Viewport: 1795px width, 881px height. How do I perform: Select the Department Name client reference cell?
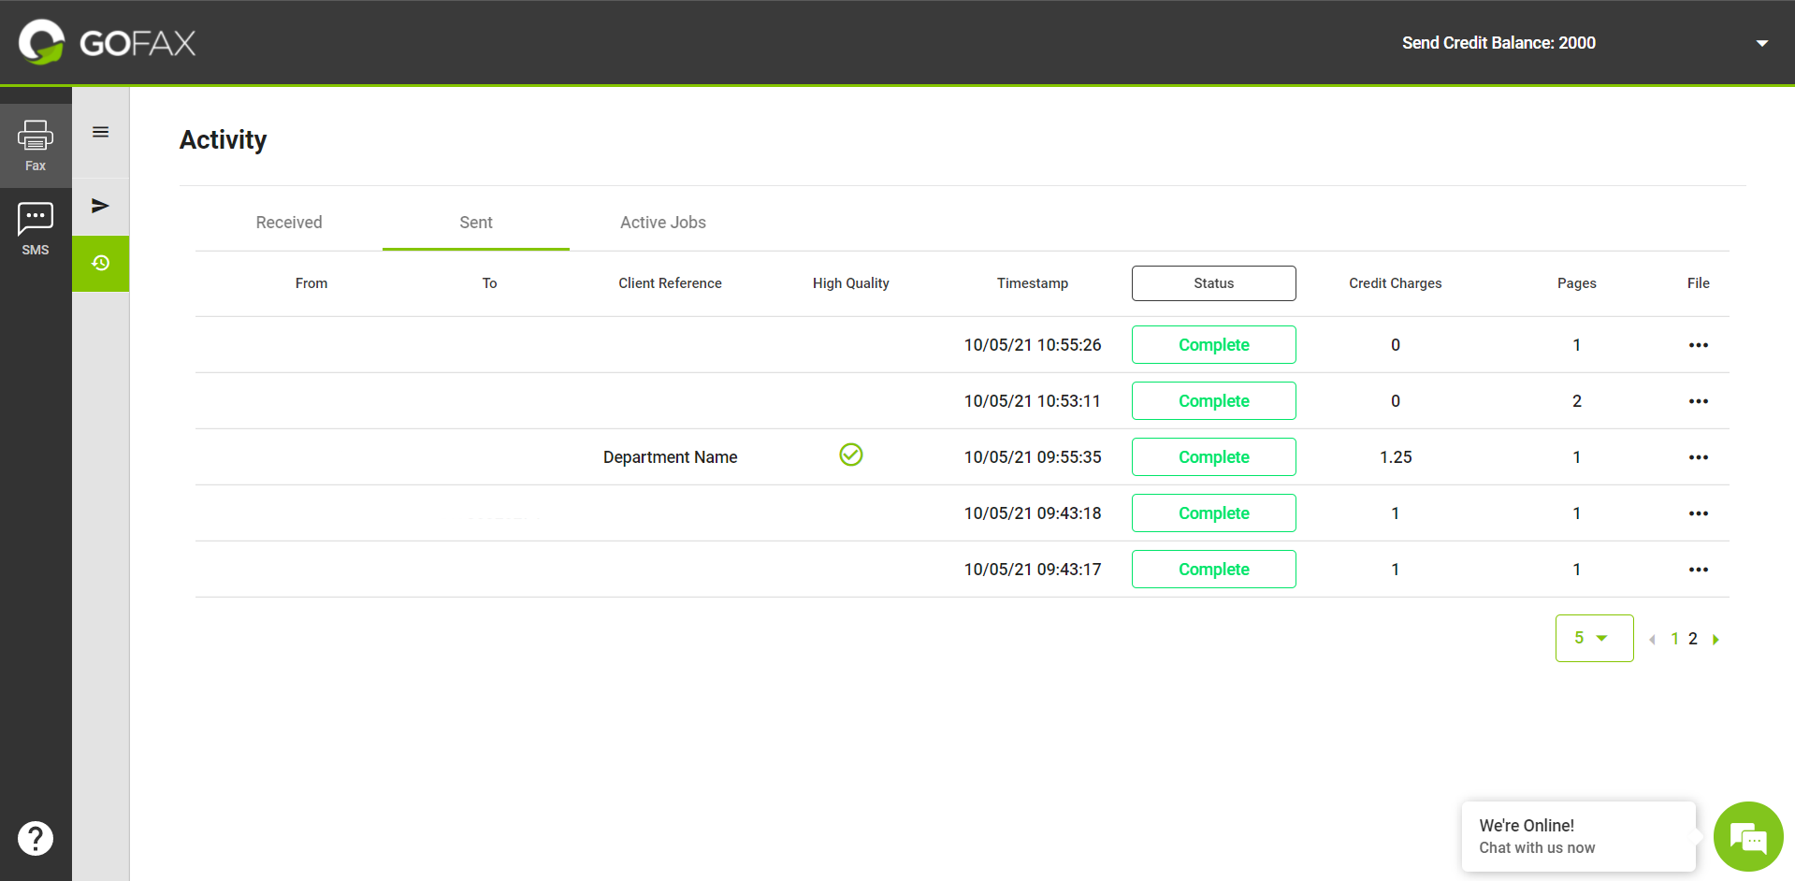[x=671, y=457]
